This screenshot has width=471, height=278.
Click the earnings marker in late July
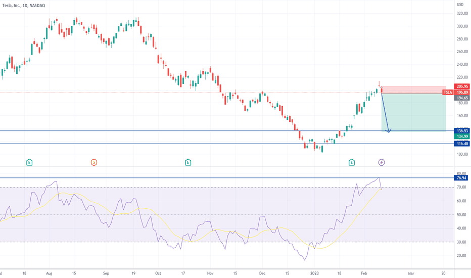[x=29, y=163]
